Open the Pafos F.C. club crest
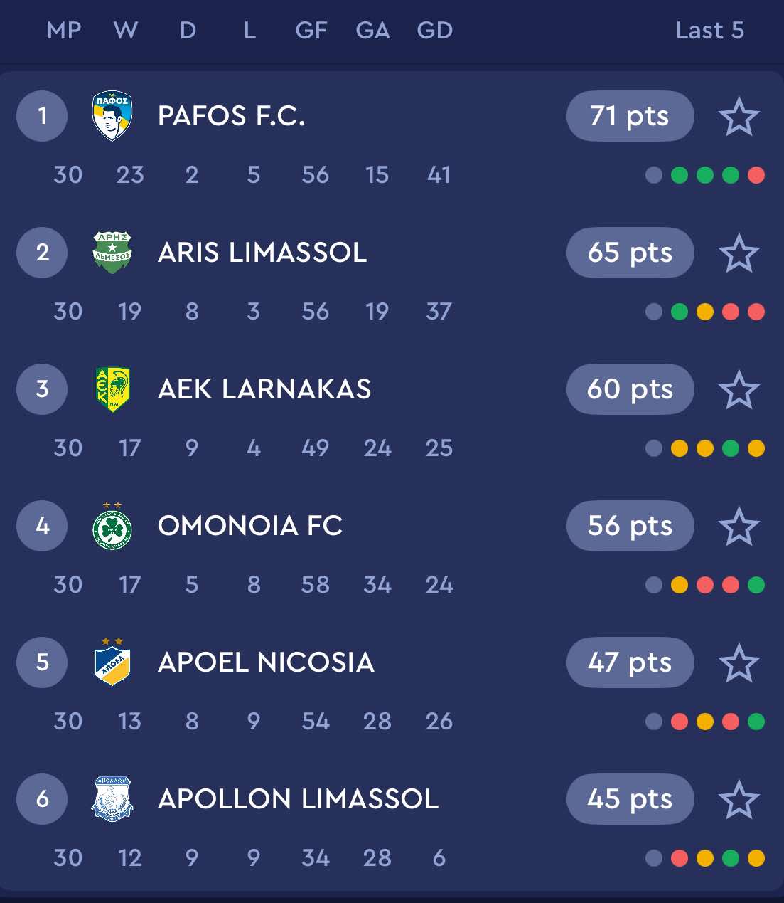The width and height of the screenshot is (784, 903). 112,115
